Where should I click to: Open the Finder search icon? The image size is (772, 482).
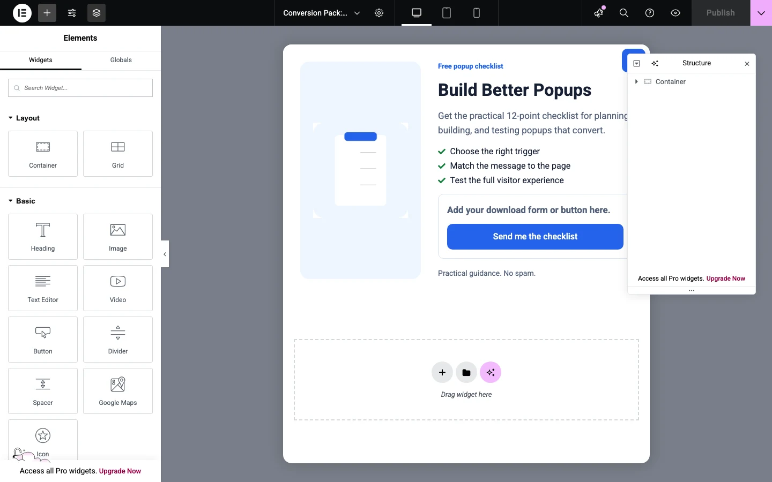[x=625, y=13]
